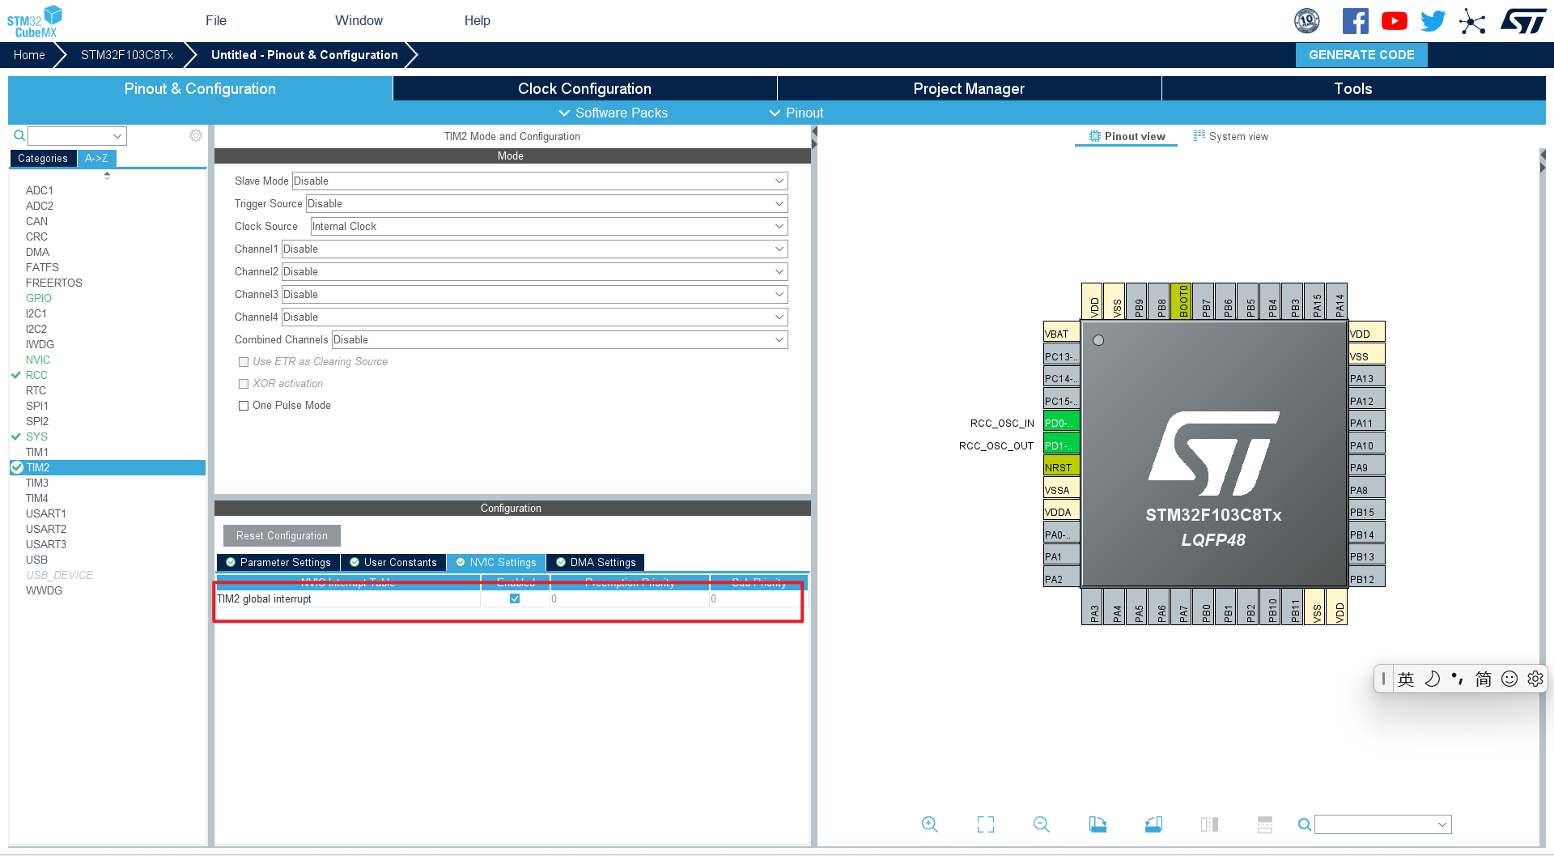This screenshot has height=856, width=1554.
Task: Select TIM3 in categories list
Action: pyautogui.click(x=37, y=483)
